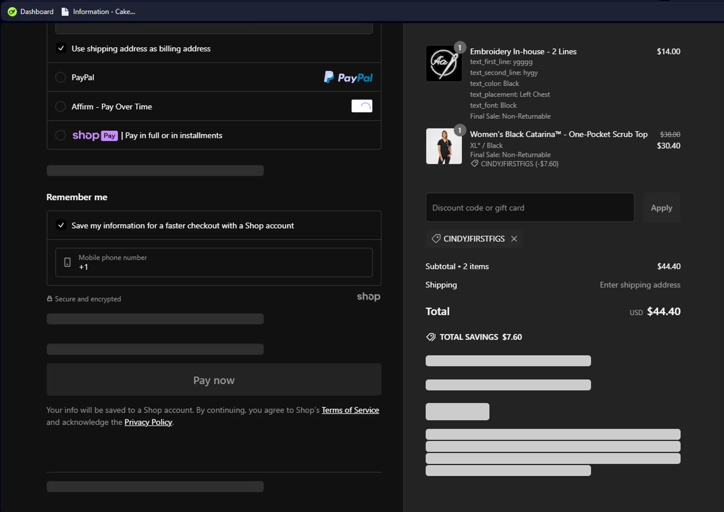Click the Affirm card icon
The height and width of the screenshot is (512, 724).
[x=362, y=106]
